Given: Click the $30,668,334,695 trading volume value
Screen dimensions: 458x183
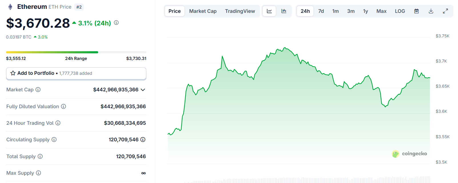Looking at the screenshot, I should (125, 123).
